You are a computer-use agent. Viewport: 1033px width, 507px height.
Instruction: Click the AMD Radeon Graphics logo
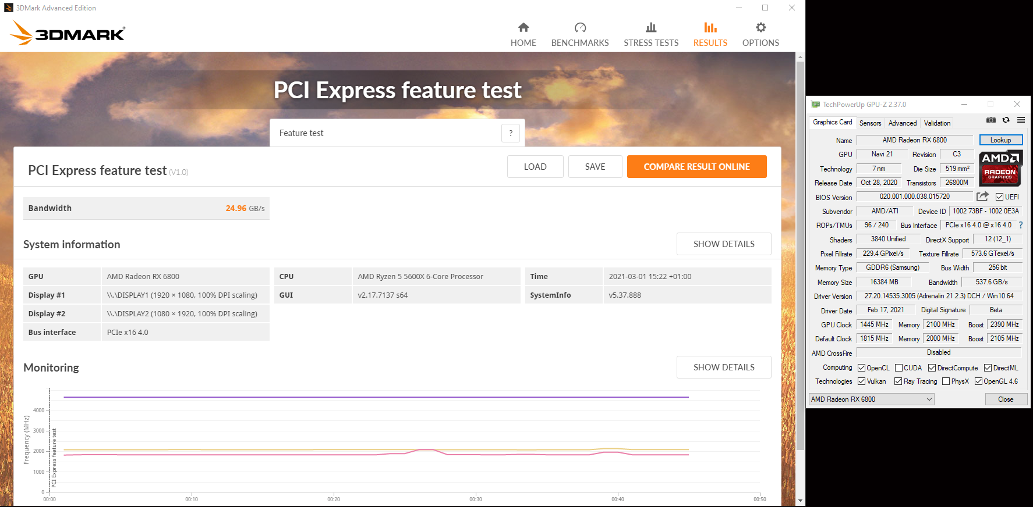coord(1000,167)
